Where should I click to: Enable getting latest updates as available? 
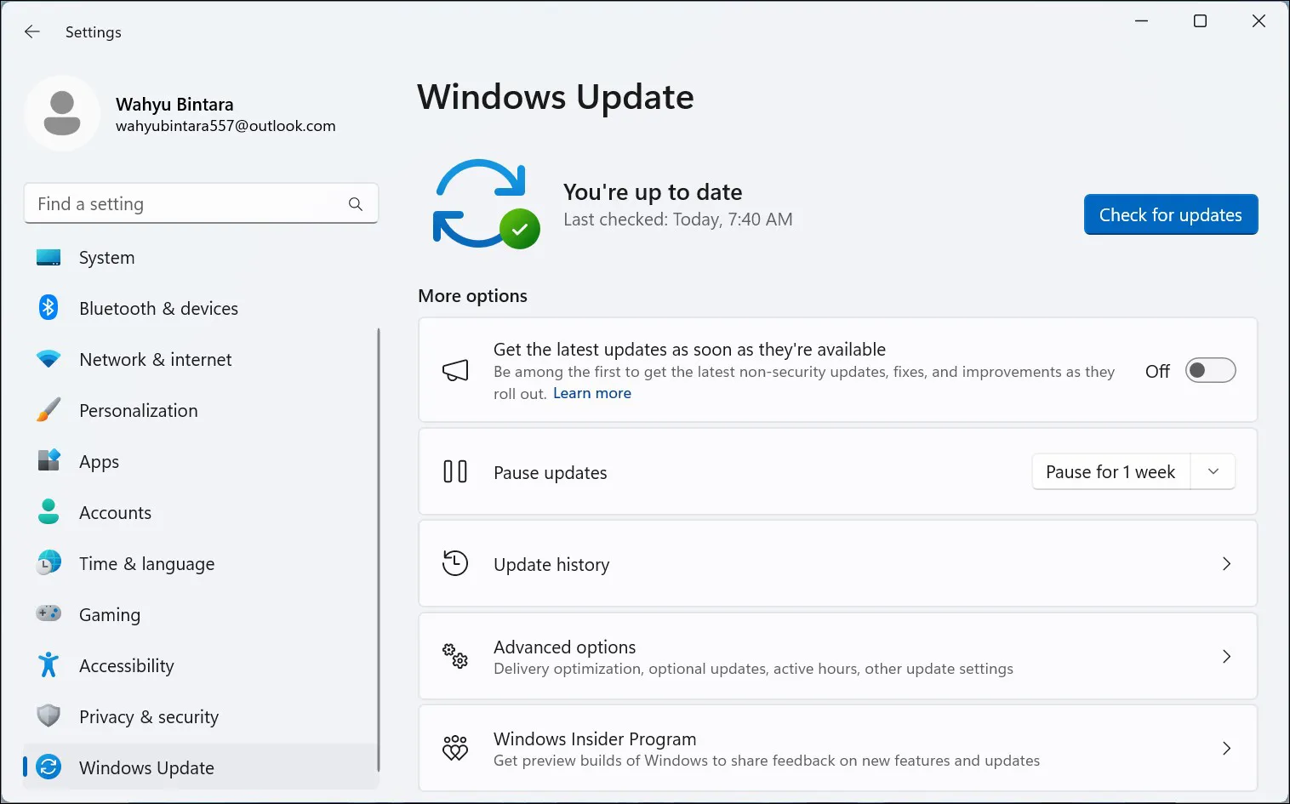pos(1209,370)
